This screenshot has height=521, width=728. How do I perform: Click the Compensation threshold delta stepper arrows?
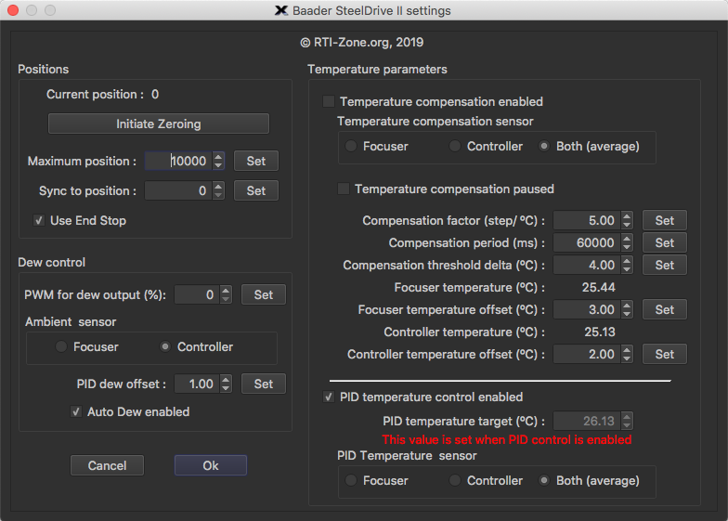point(627,266)
